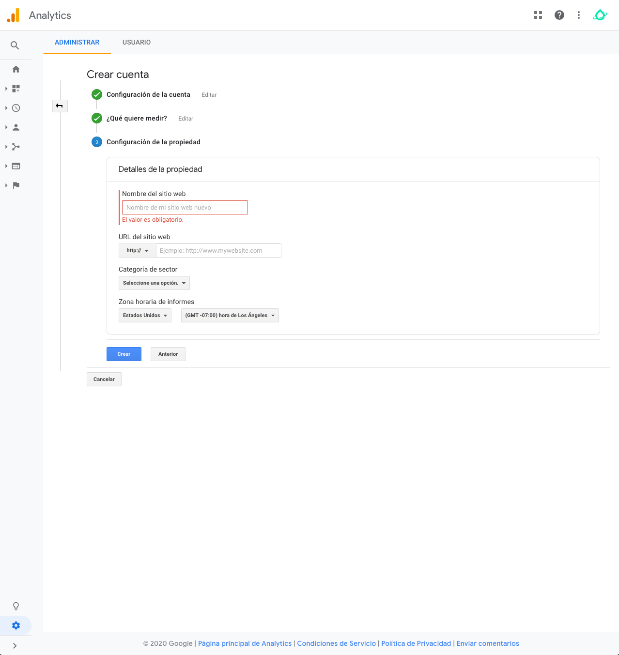Select the ADMINISTRAR tab

tap(77, 43)
